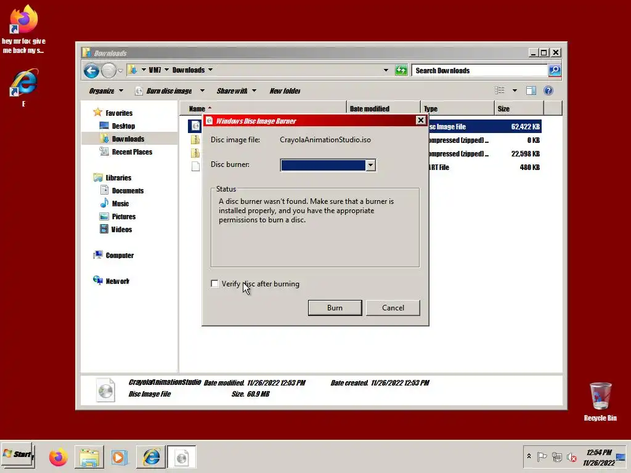This screenshot has height=473, width=631.
Task: Click the Action Center flag icon
Action: tap(542, 457)
